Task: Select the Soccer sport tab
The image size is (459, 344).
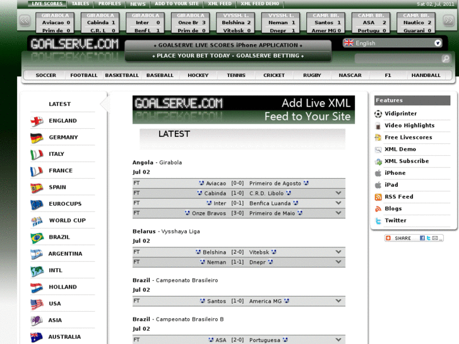Action: pos(46,75)
